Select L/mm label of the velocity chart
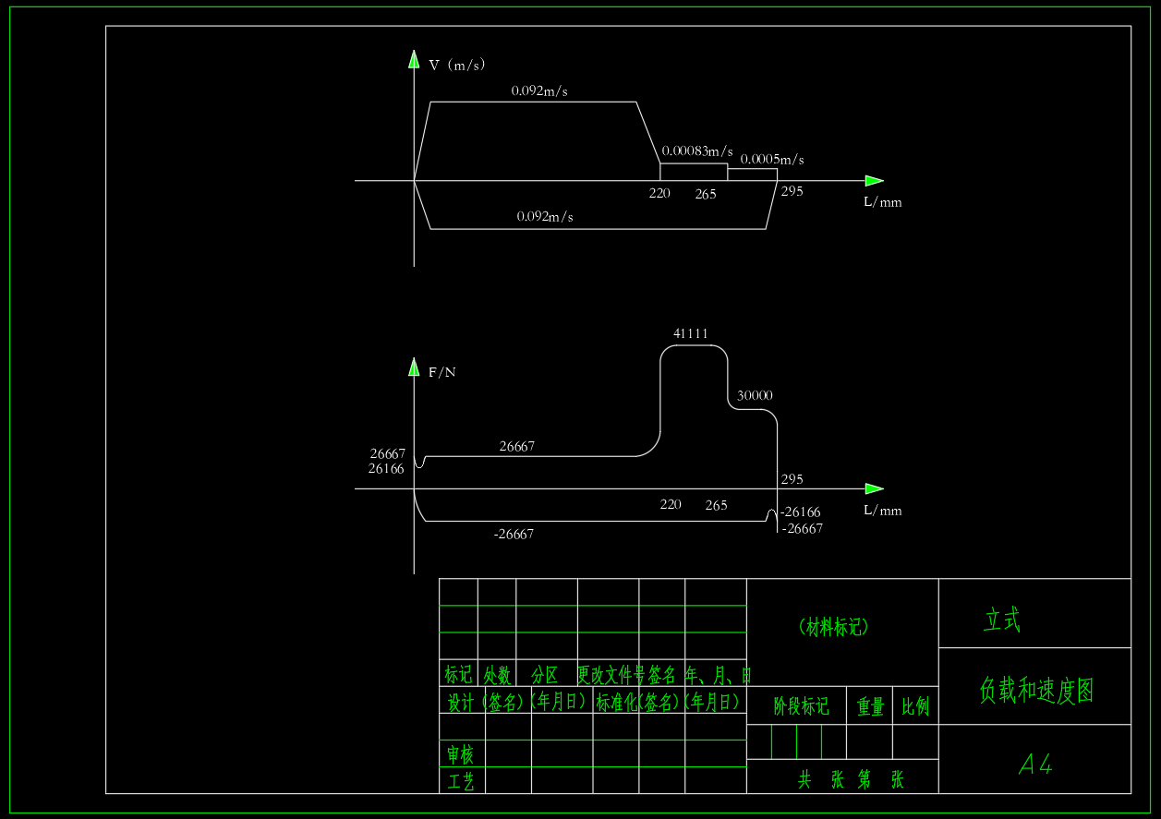The width and height of the screenshot is (1161, 819). point(883,202)
